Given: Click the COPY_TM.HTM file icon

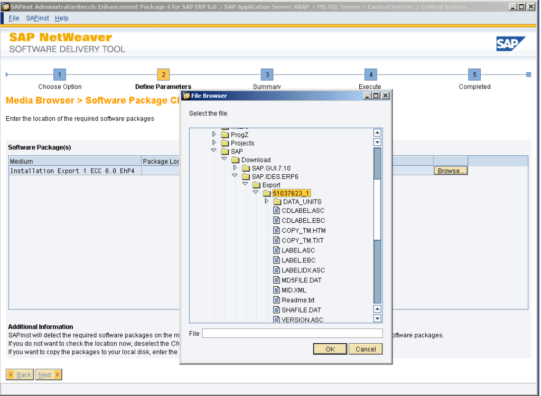Looking at the screenshot, I should [x=277, y=230].
